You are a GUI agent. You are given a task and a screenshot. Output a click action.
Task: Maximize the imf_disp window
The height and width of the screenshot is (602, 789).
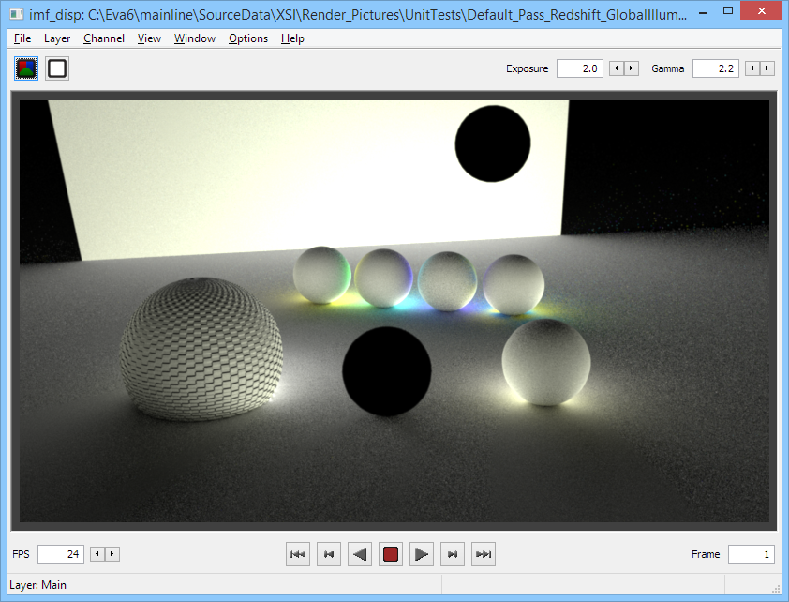[728, 10]
